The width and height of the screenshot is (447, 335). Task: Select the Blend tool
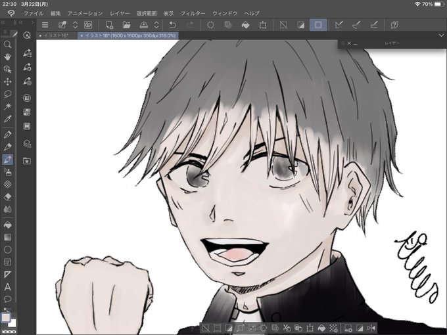(8, 210)
